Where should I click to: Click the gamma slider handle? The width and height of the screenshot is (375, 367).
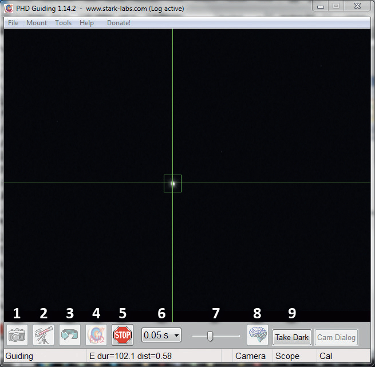[210, 336]
